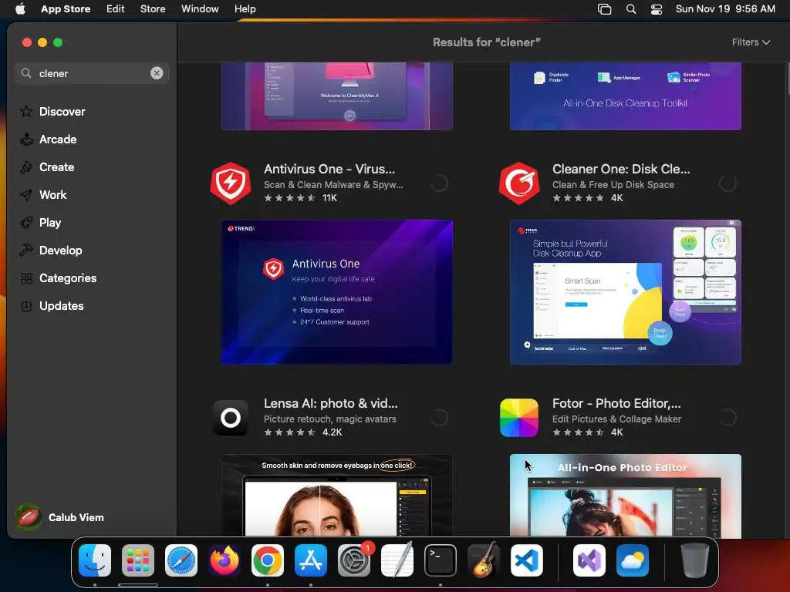This screenshot has height=592, width=790.
Task: Click the loading download button for Antivirus One
Action: 439,183
